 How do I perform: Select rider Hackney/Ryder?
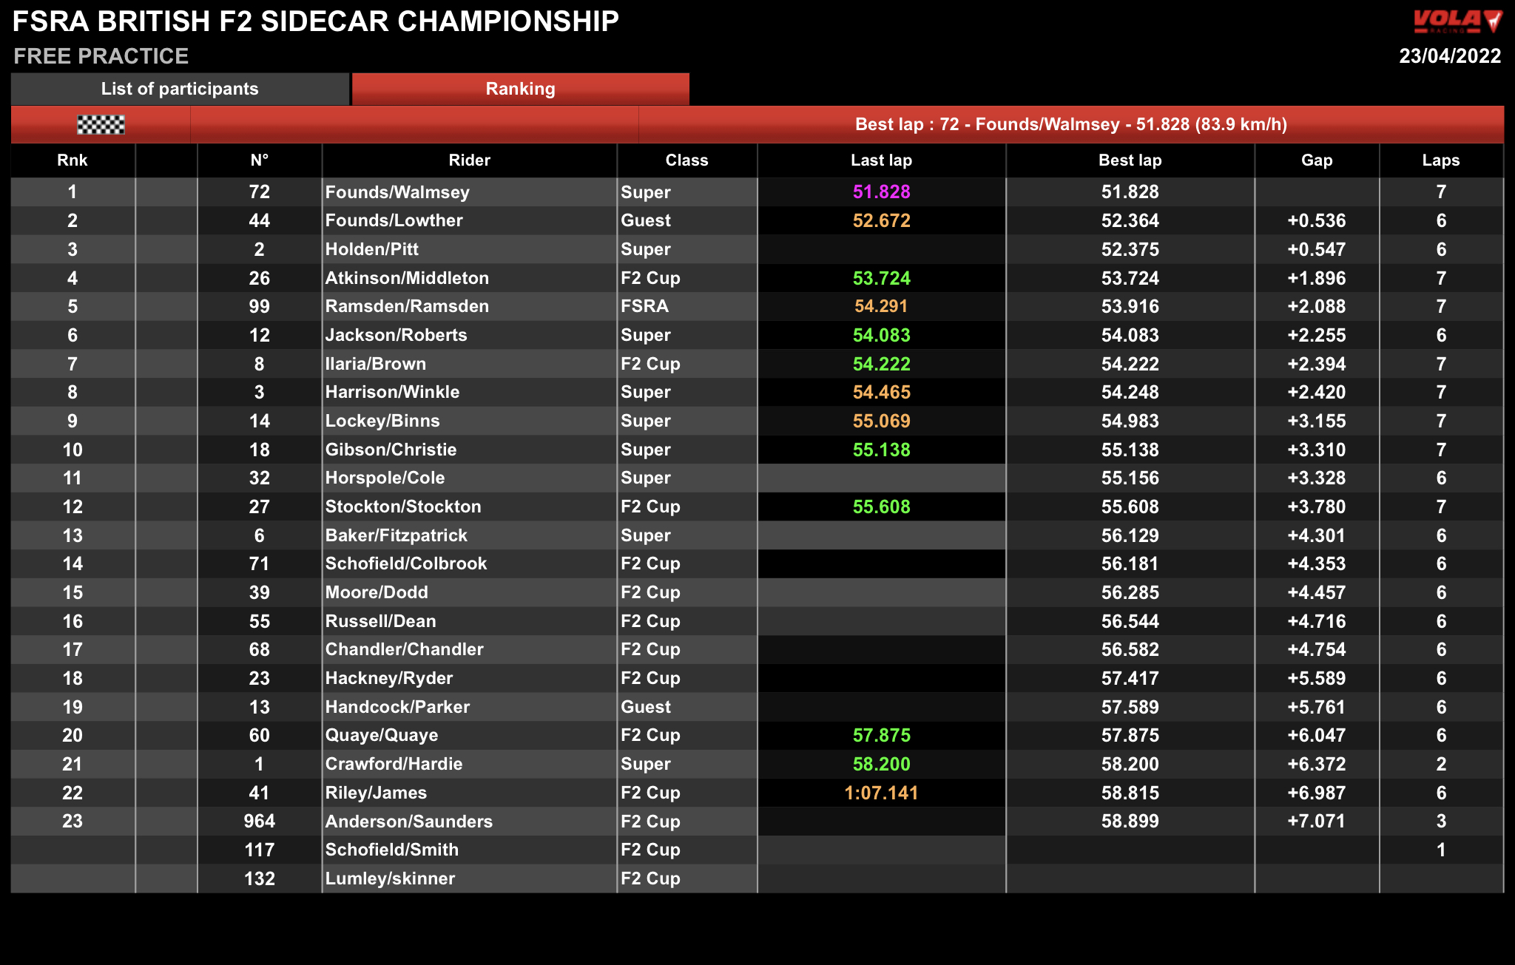(389, 678)
